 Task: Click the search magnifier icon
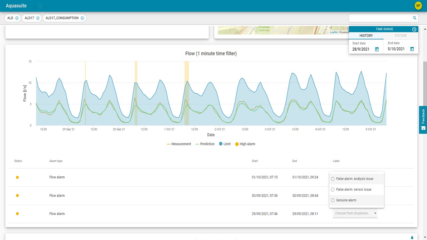[x=415, y=18]
